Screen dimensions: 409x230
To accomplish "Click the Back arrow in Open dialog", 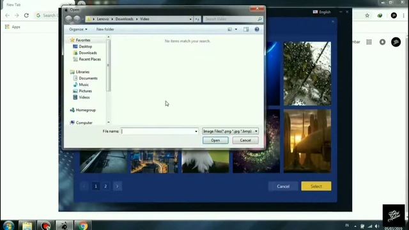I will pos(69,19).
